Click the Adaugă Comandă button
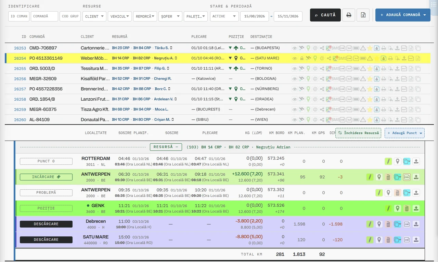Viewport: 438px width, 262px height. pos(403,15)
